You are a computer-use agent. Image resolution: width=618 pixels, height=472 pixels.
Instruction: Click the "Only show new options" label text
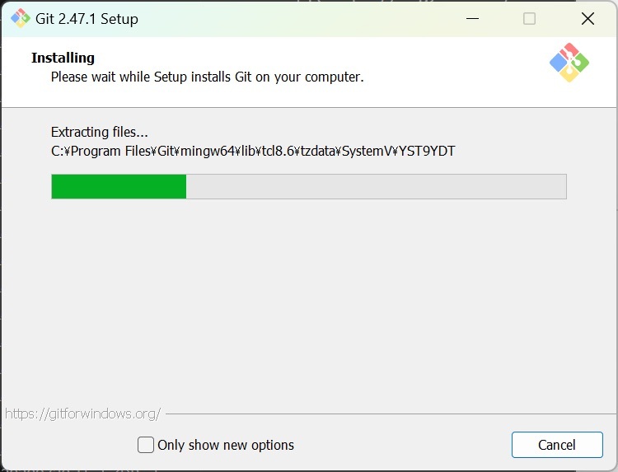pyautogui.click(x=226, y=445)
